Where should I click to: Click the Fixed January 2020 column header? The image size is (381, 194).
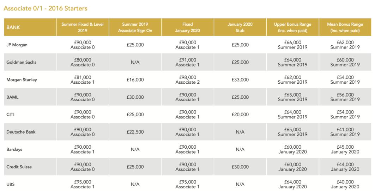[187, 27]
